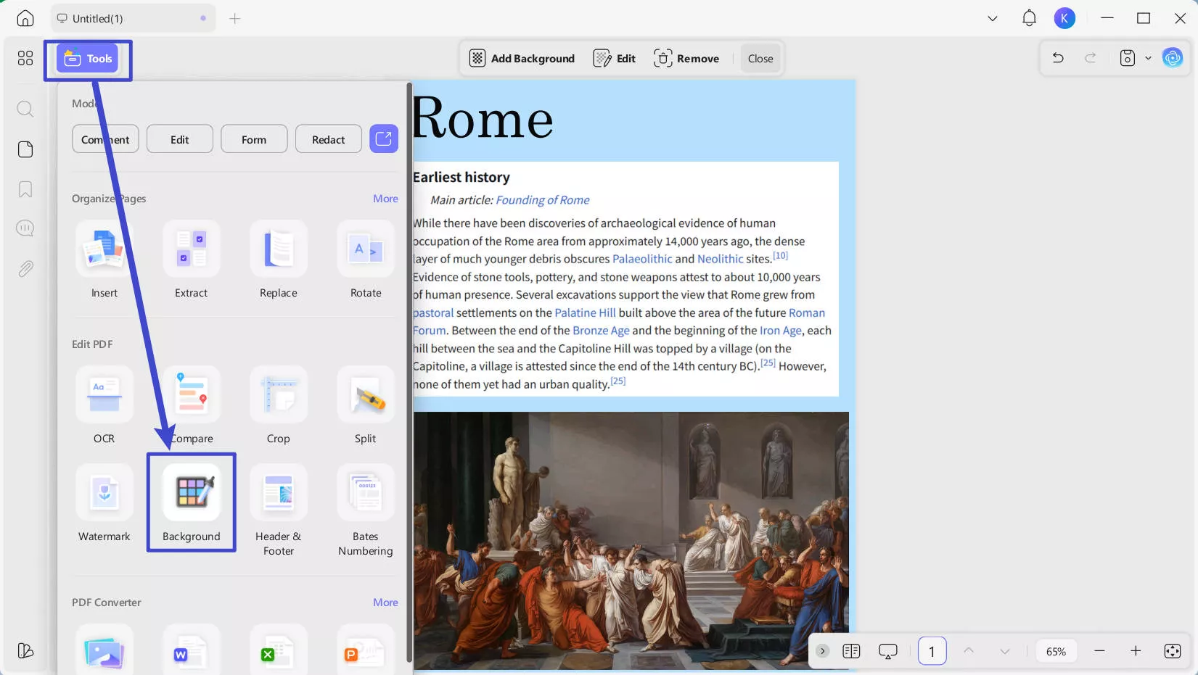Click the Save icon
This screenshot has height=675, width=1198.
click(1127, 58)
